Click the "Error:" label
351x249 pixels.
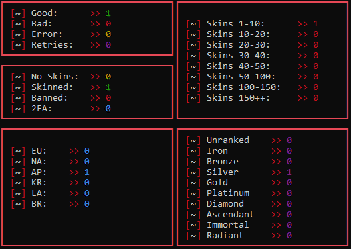click(47, 34)
